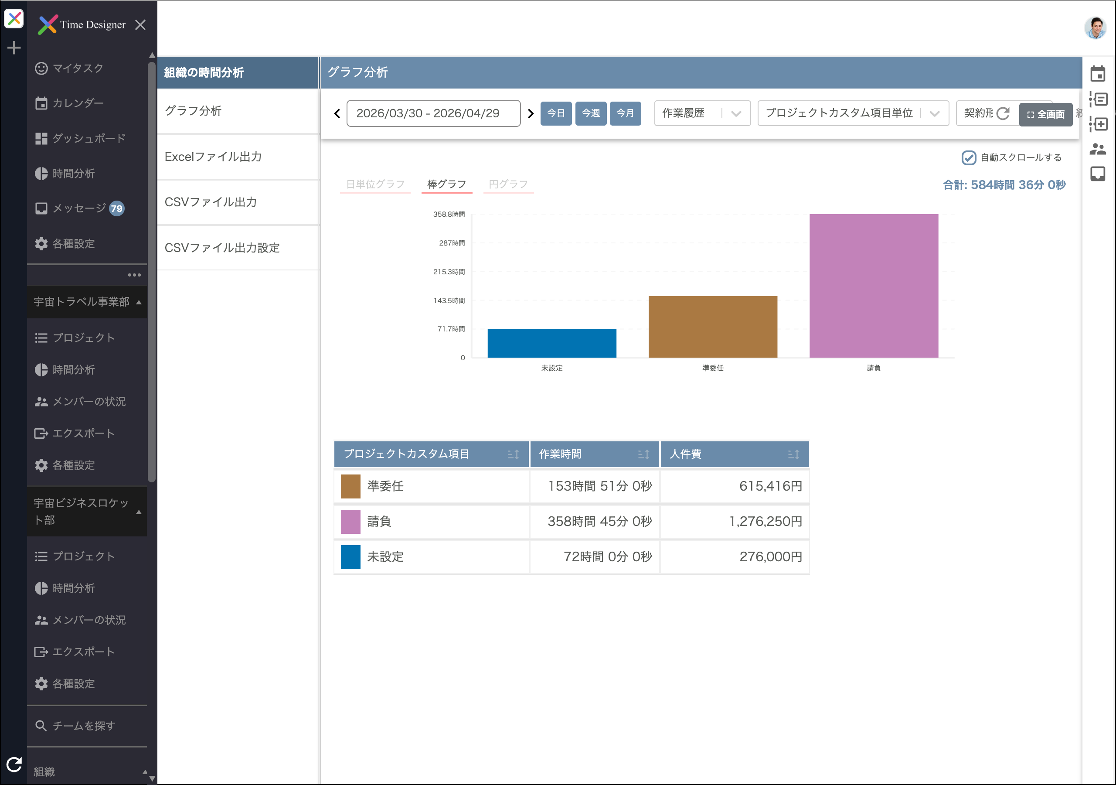Sort by プロジェクトカスタム項目 column
The height and width of the screenshot is (785, 1116).
pyautogui.click(x=513, y=454)
